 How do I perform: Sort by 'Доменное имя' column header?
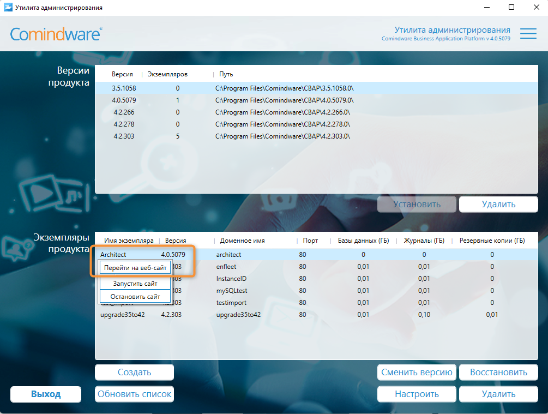tap(242, 241)
